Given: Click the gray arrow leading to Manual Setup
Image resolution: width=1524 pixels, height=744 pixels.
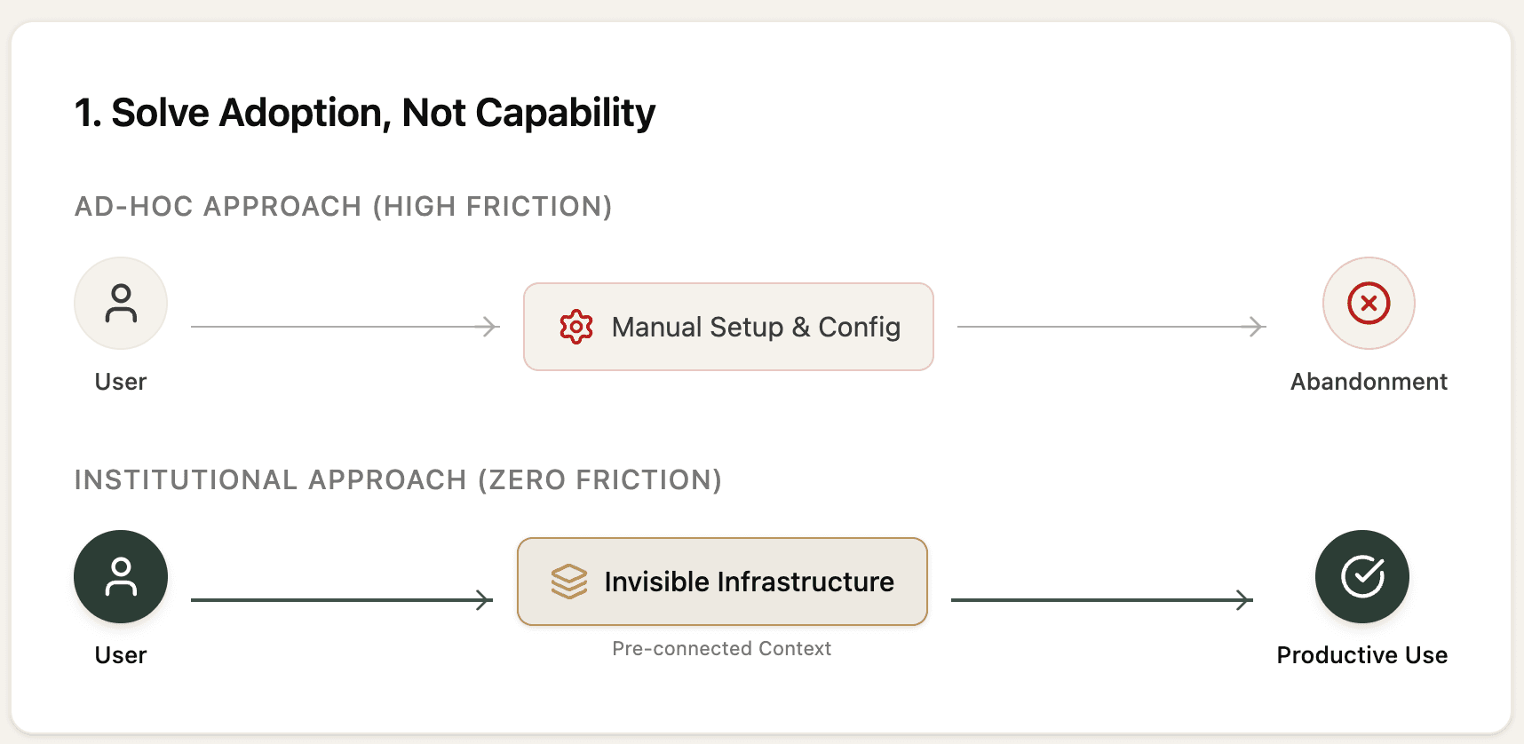Looking at the screenshot, I should 345,327.
